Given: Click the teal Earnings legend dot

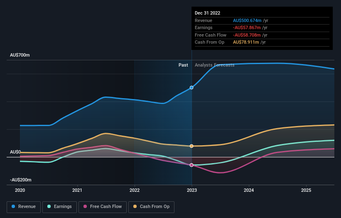Looking at the screenshot, I should click(x=49, y=206).
